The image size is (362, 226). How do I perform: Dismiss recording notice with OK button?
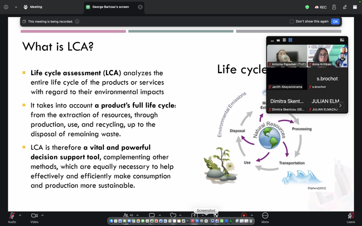coord(335,22)
